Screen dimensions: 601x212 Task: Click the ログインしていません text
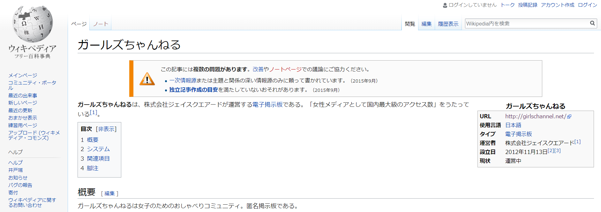coord(473,5)
